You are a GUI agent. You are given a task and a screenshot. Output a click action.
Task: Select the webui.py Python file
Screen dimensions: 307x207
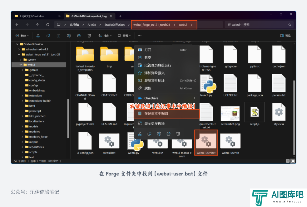pos(134,144)
